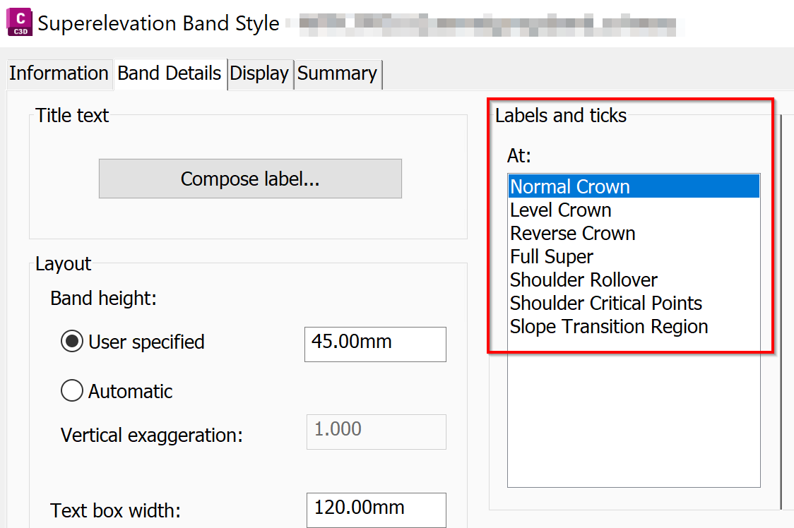The height and width of the screenshot is (528, 794).
Task: Select Level Crown from the list
Action: (560, 210)
